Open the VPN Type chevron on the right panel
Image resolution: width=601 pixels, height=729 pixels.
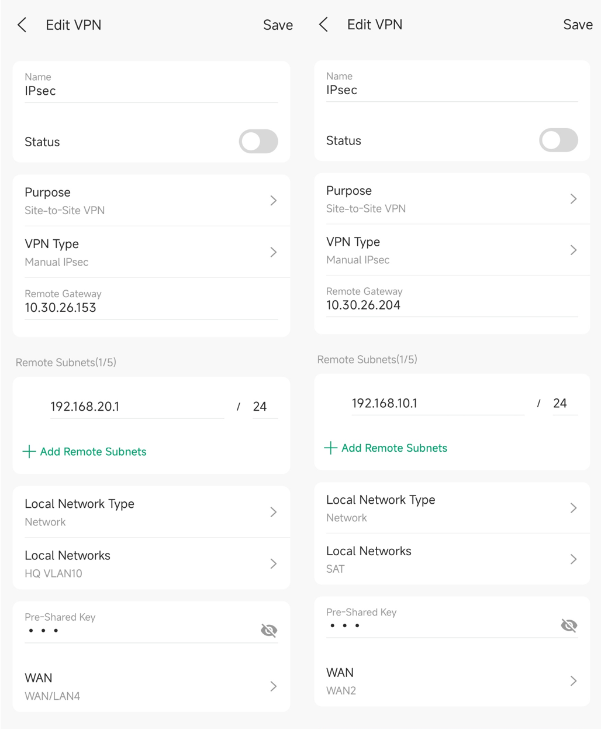[x=573, y=250]
